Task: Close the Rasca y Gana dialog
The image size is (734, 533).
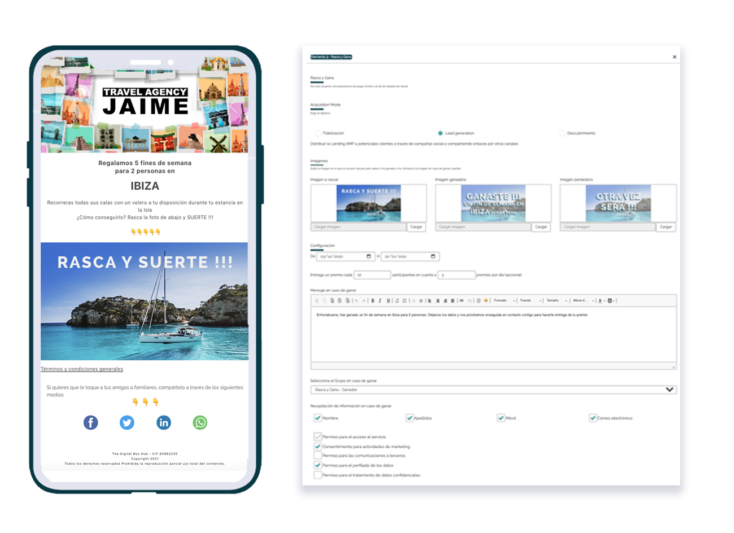Action: tap(674, 57)
